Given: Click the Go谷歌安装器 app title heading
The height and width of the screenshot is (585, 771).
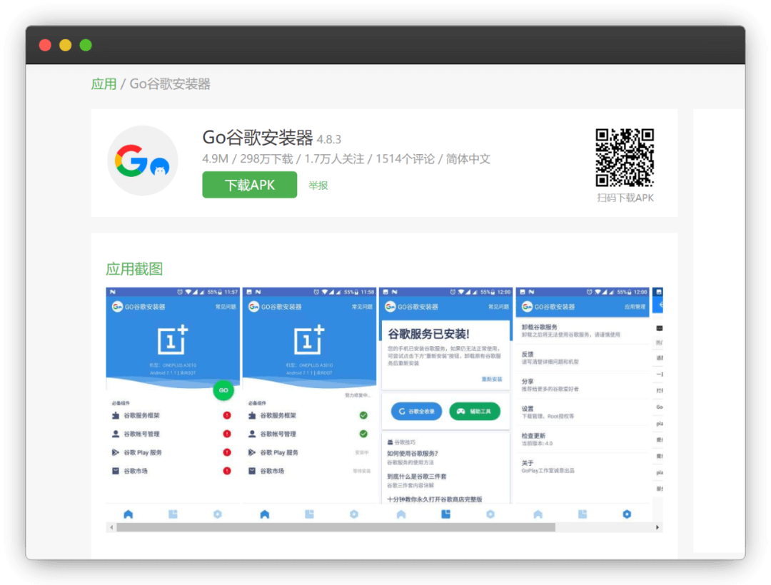Looking at the screenshot, I should (x=258, y=138).
